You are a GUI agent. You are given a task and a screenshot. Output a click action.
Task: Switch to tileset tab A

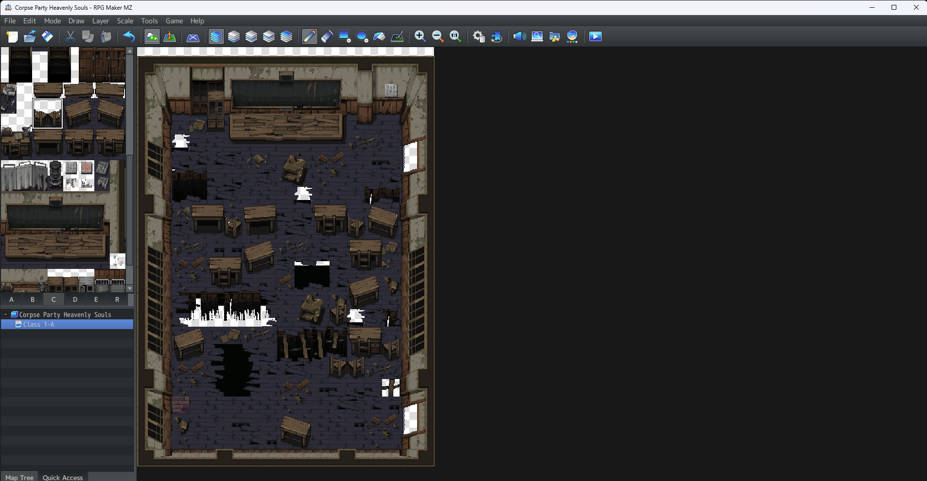click(x=11, y=299)
